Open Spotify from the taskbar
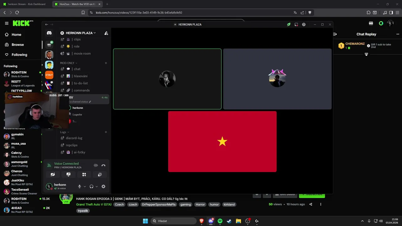Screen dimensions: 402x226 (220, 221)
